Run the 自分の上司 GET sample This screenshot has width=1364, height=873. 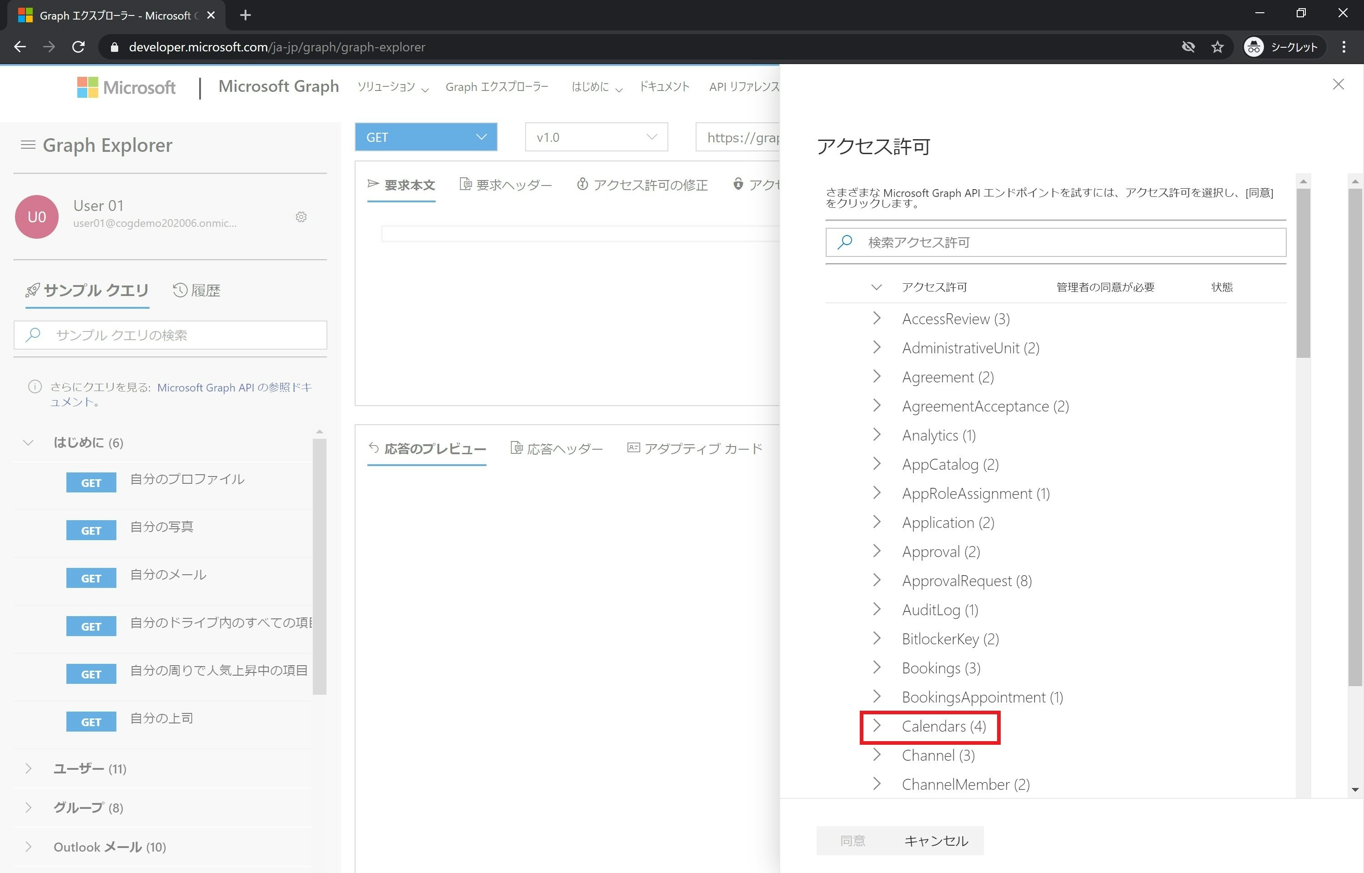pos(91,722)
